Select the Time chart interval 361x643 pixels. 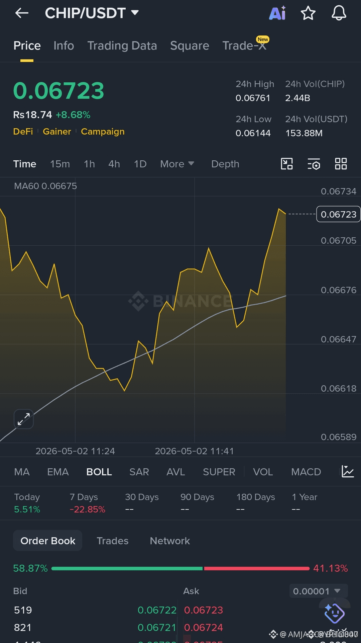(25, 164)
